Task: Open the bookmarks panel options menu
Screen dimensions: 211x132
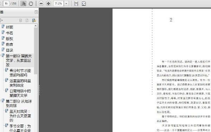Action: pyautogui.click(x=1, y=20)
